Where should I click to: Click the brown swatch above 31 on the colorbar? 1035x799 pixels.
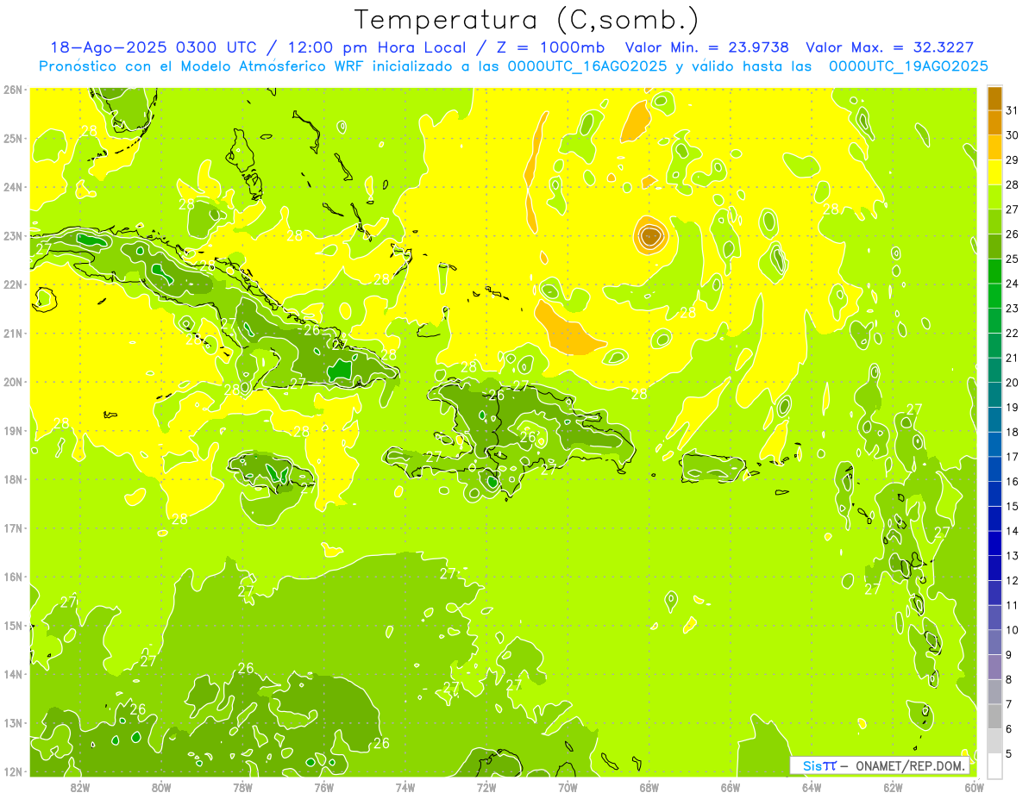(x=994, y=98)
